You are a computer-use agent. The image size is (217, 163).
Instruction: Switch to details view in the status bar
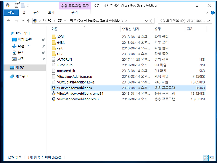pyautogui.click(x=206, y=158)
